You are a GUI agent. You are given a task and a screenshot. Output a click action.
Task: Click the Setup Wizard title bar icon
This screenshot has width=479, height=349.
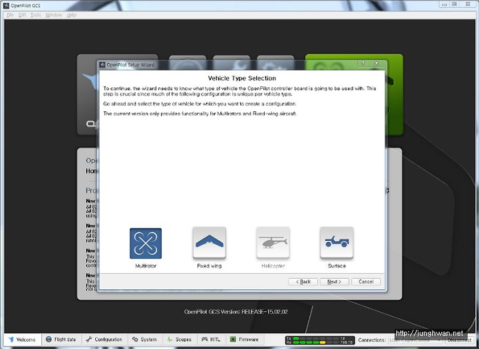point(102,64)
